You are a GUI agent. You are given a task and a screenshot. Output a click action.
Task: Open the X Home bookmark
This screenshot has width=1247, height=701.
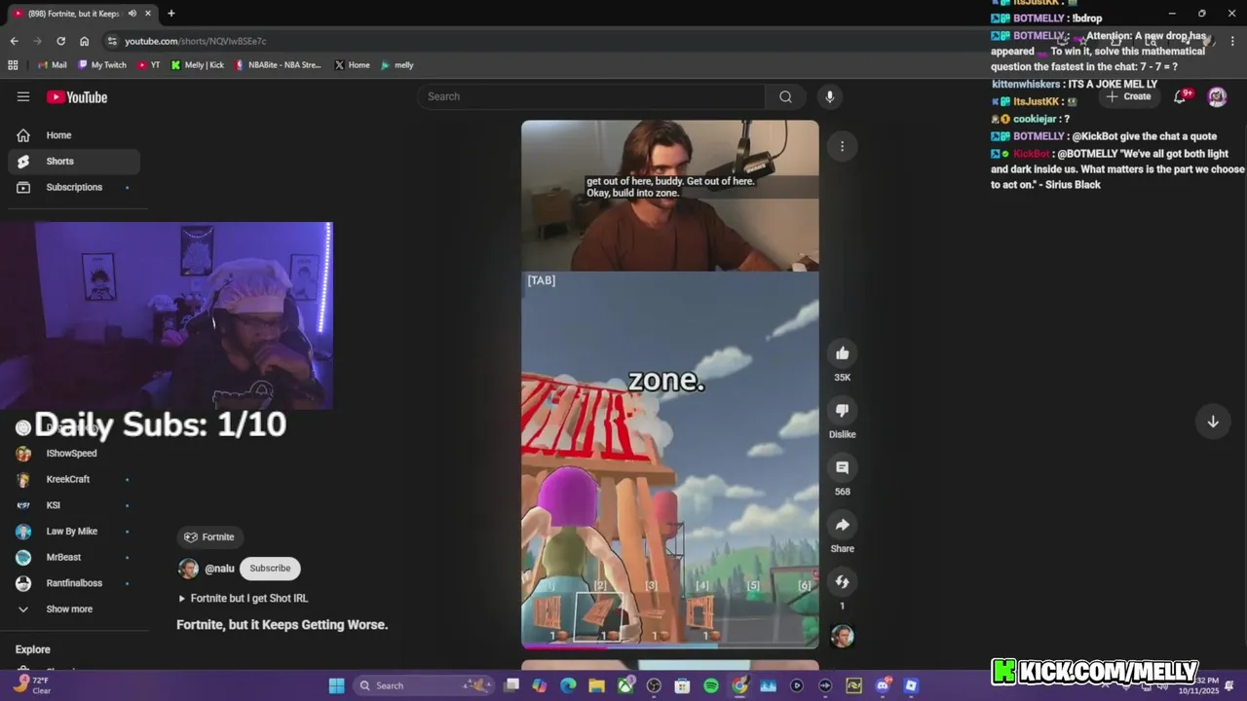click(x=352, y=65)
